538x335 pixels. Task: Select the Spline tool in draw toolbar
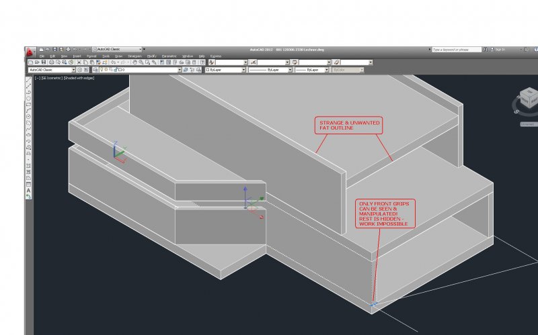tap(28, 129)
